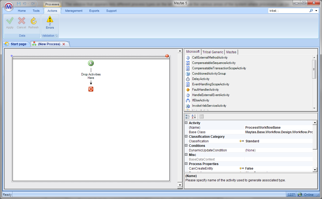This screenshot has width=322, height=199.
Task: Click the Maytas application logo button
Action: 9,7
